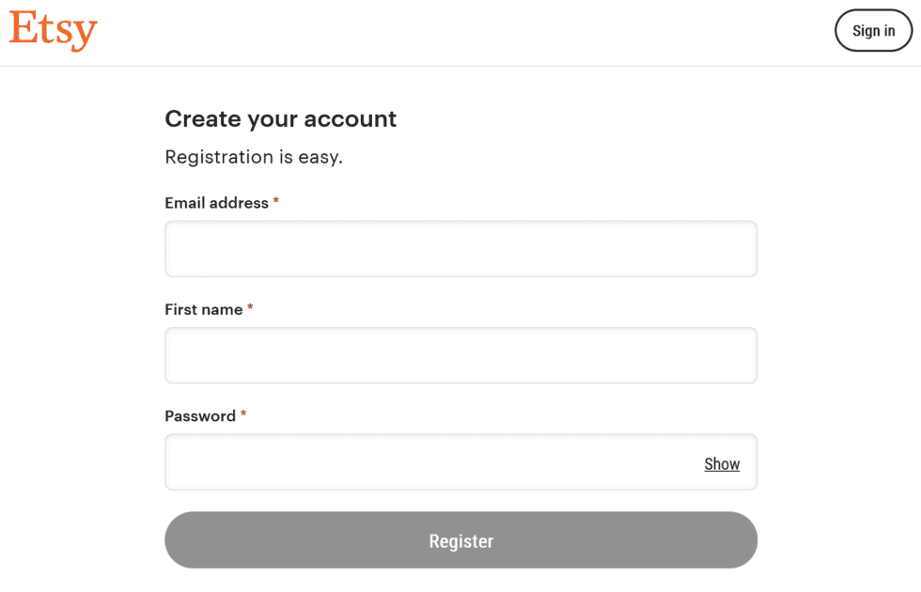Click the "Password" field label

pos(199,416)
